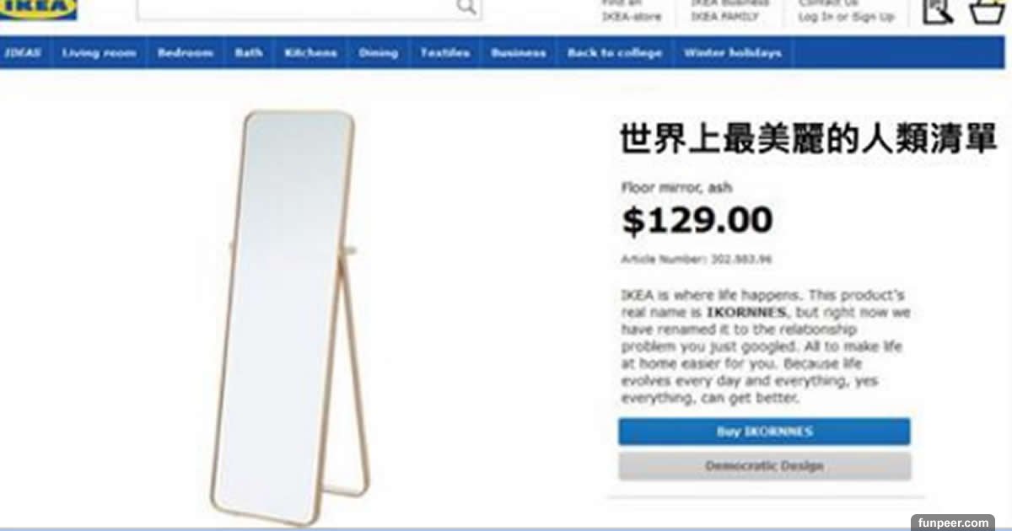Go to the Bath category
1012x531 pixels.
(249, 52)
